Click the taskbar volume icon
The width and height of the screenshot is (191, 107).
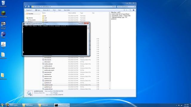(x=179, y=105)
